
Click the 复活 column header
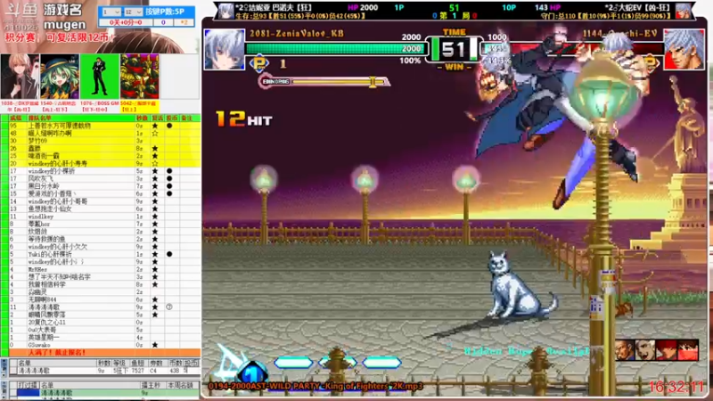158,118
